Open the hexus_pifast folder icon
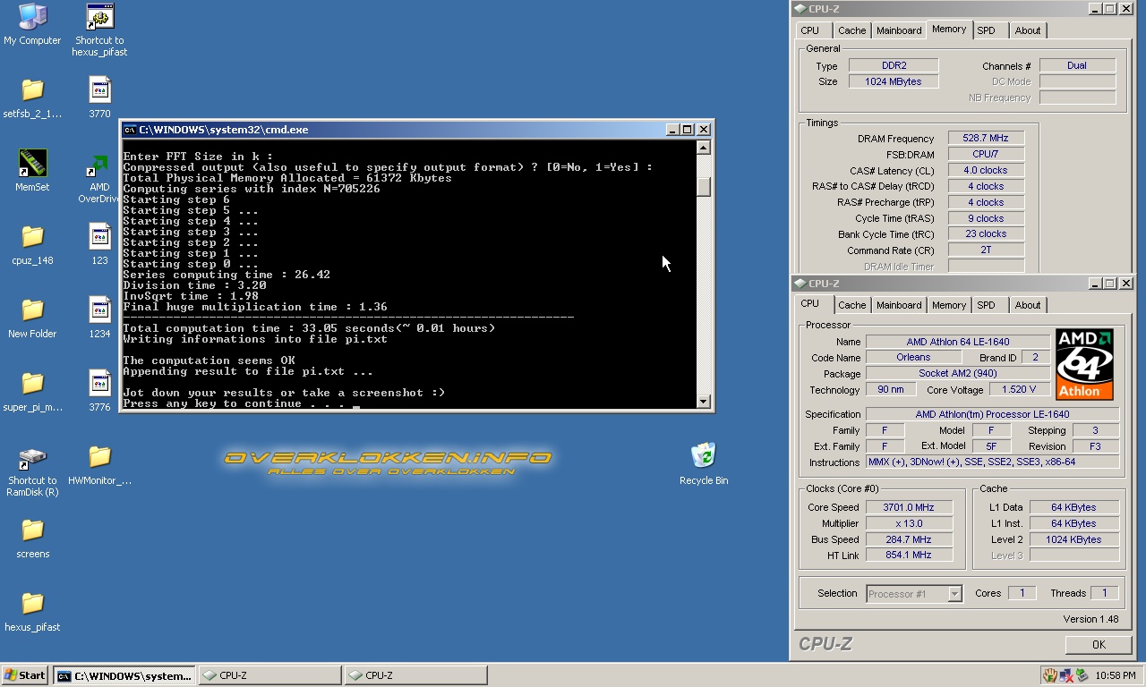This screenshot has width=1146, height=687. [x=32, y=603]
